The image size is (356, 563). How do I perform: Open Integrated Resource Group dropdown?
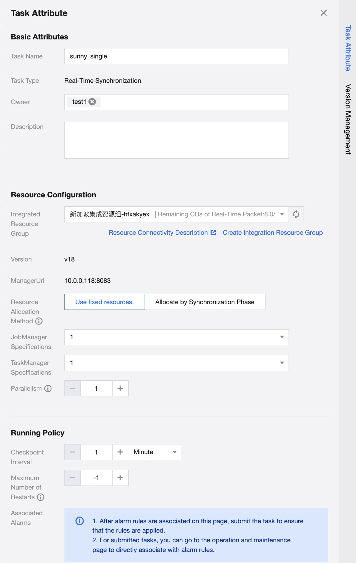point(282,214)
